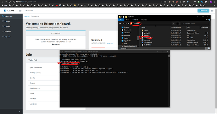Image resolution: width=217 pixels, height=114 pixels.
Task: Select rclone.exe in the file list
Action: [146, 40]
